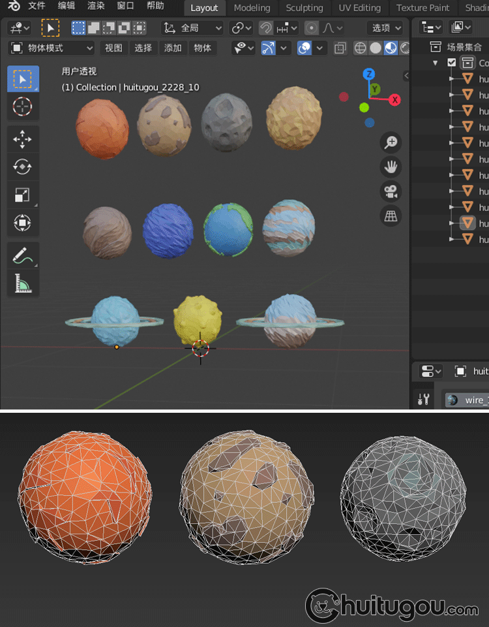
Task: Click the camera view button
Action: point(391,191)
